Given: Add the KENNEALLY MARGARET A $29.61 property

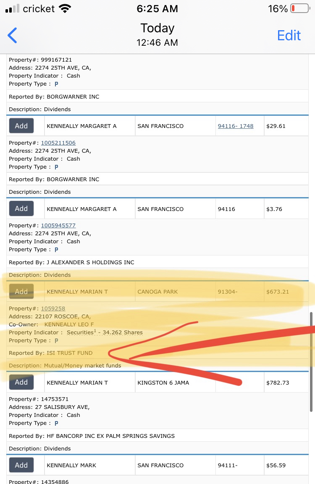Looking at the screenshot, I should click(21, 126).
